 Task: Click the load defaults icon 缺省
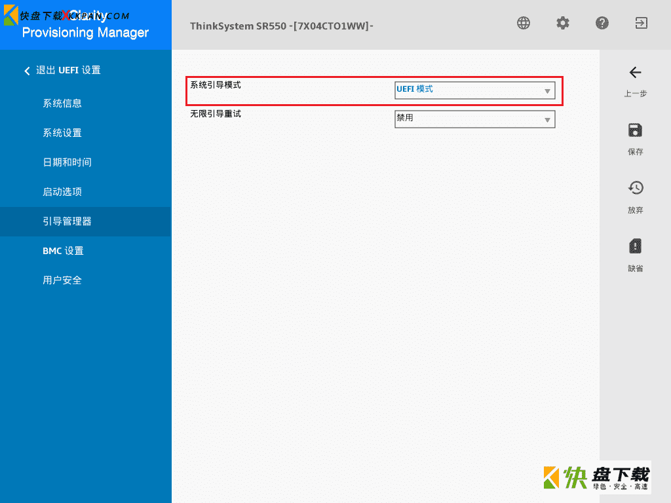point(635,246)
